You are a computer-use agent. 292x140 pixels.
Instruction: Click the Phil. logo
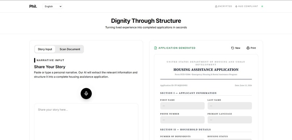coord(33,6)
